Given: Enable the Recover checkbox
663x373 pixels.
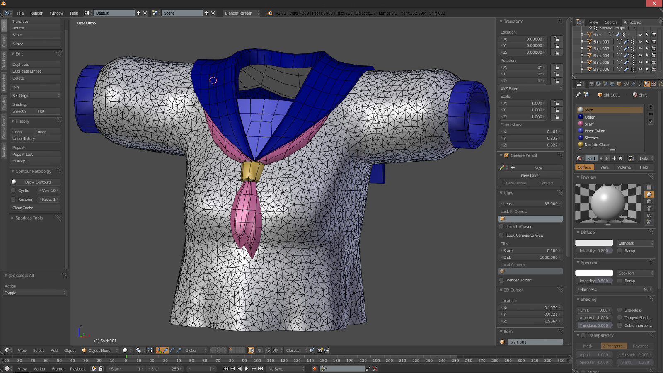Looking at the screenshot, I should click(x=13, y=199).
